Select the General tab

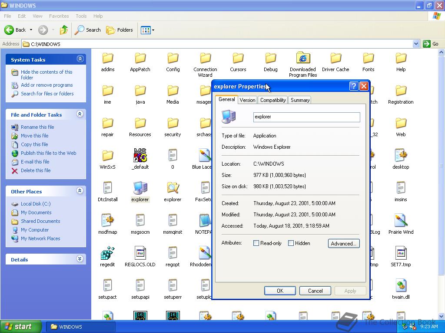point(226,99)
